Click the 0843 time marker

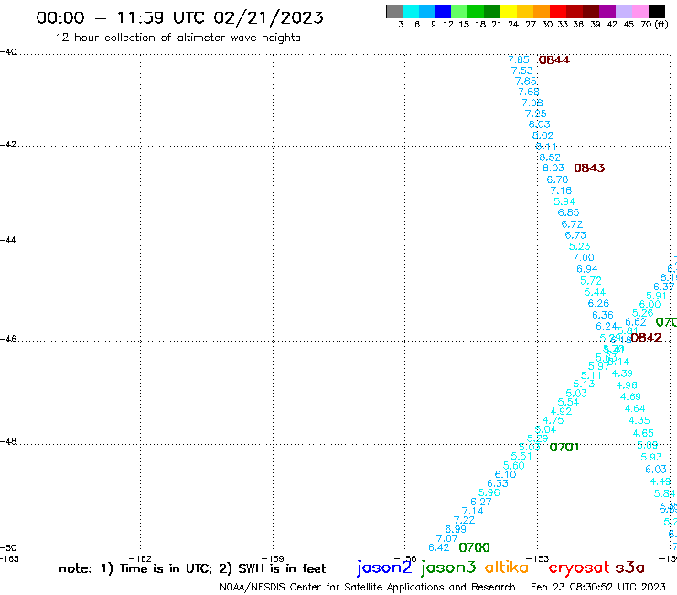[589, 168]
